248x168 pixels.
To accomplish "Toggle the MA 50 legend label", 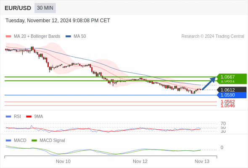I will pyautogui.click(x=80, y=37).
